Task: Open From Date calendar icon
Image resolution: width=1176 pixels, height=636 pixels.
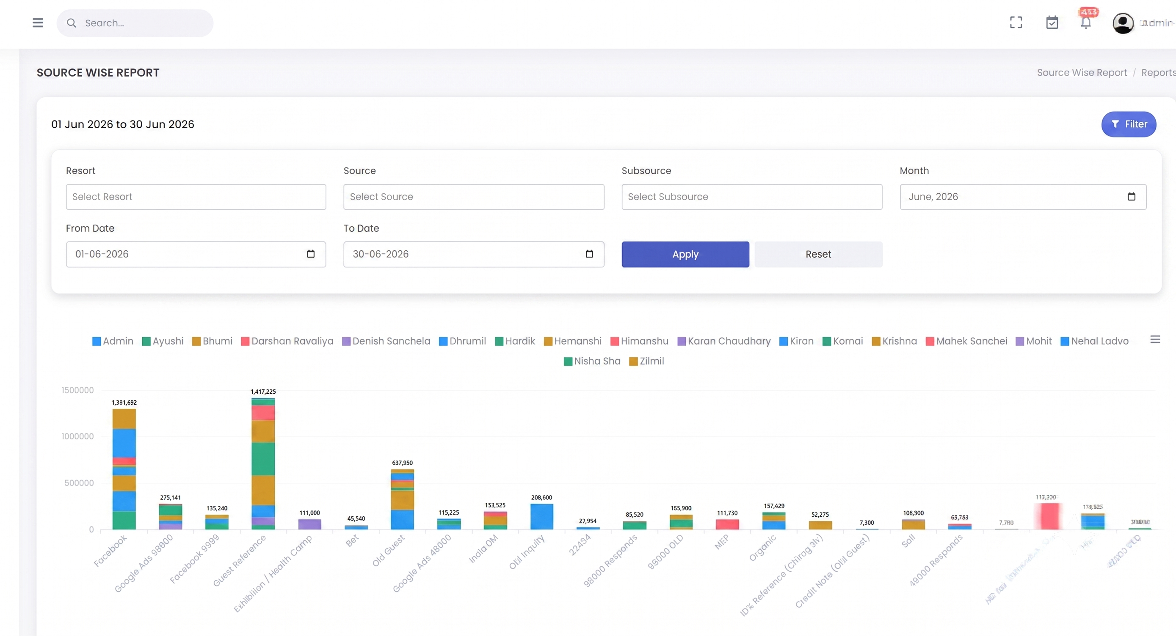Action: pyautogui.click(x=310, y=254)
